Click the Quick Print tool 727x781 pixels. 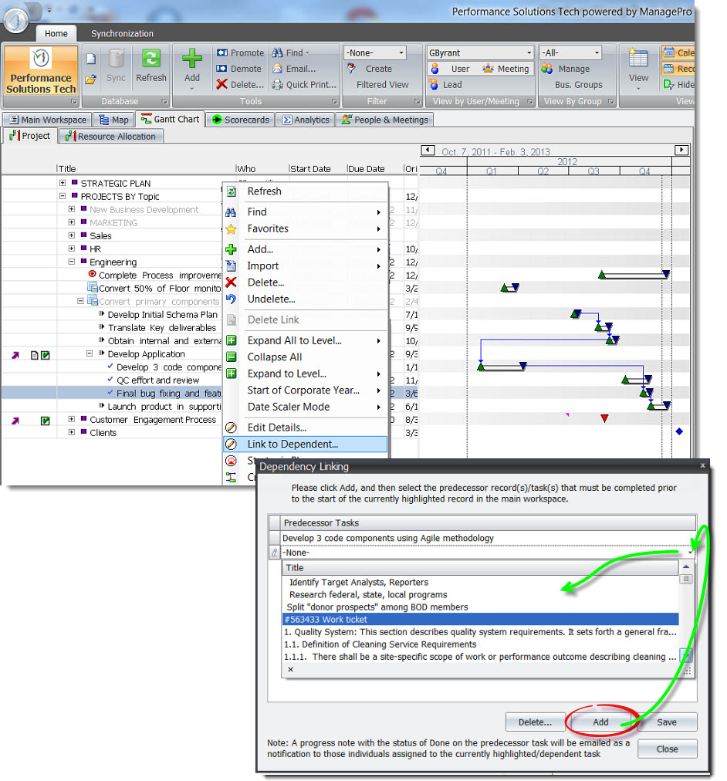coord(304,85)
